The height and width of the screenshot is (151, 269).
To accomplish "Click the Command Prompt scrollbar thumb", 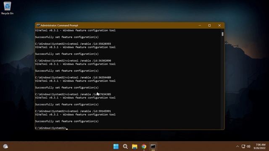I will click(222, 34).
